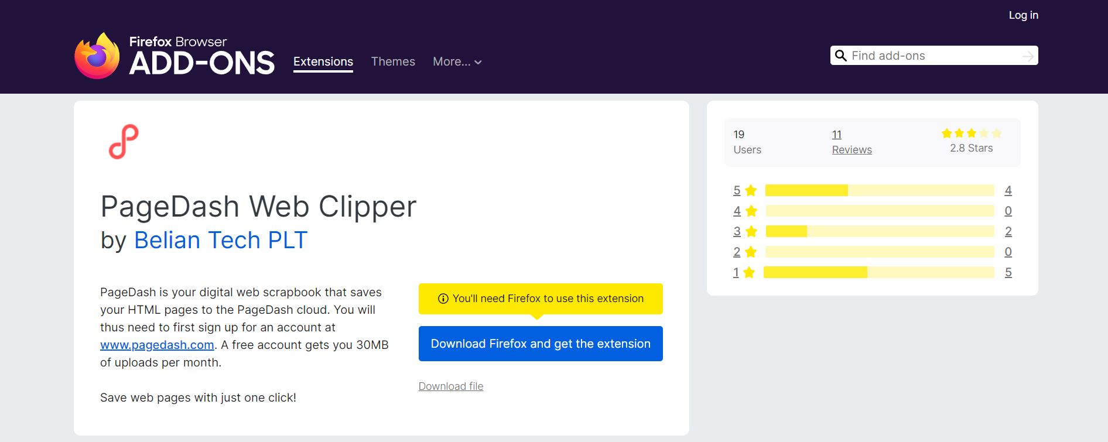Viewport: 1108px width, 442px height.
Task: Click the 5-star rating bar
Action: (880, 190)
